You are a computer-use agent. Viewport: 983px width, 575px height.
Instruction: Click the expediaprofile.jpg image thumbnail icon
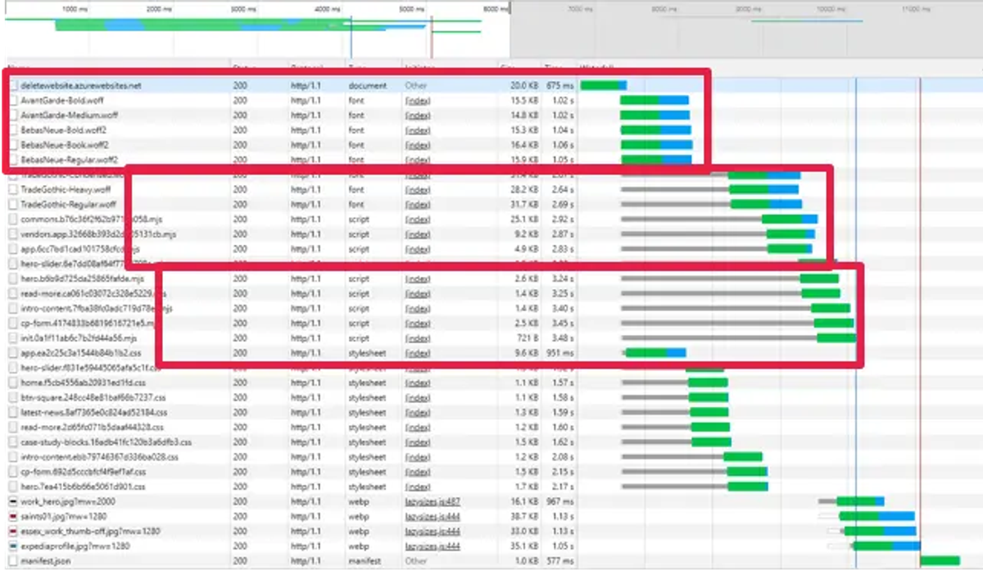12,546
